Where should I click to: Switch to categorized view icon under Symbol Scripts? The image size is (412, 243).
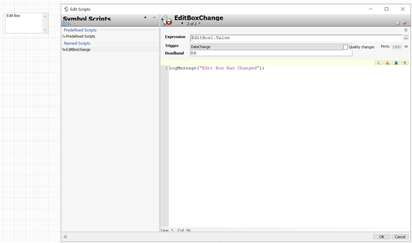[64, 24]
